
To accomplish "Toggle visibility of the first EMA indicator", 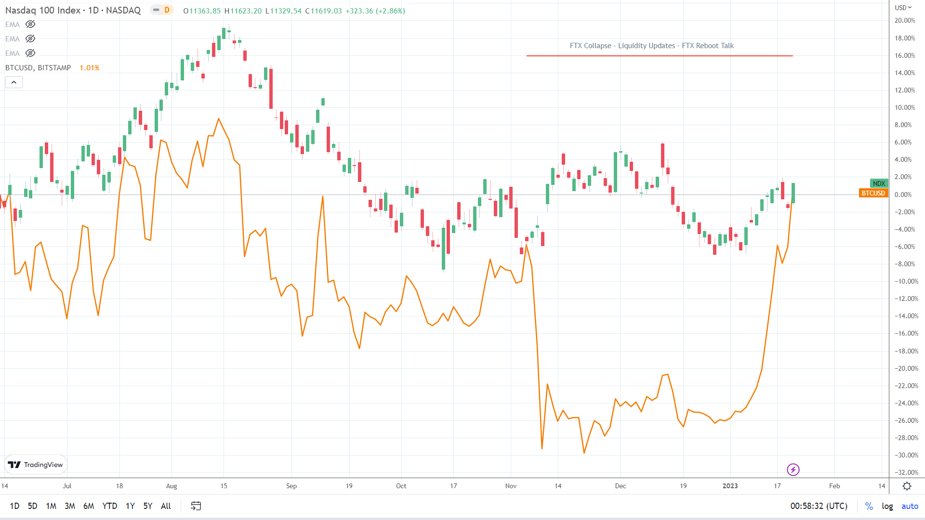I will click(x=30, y=25).
